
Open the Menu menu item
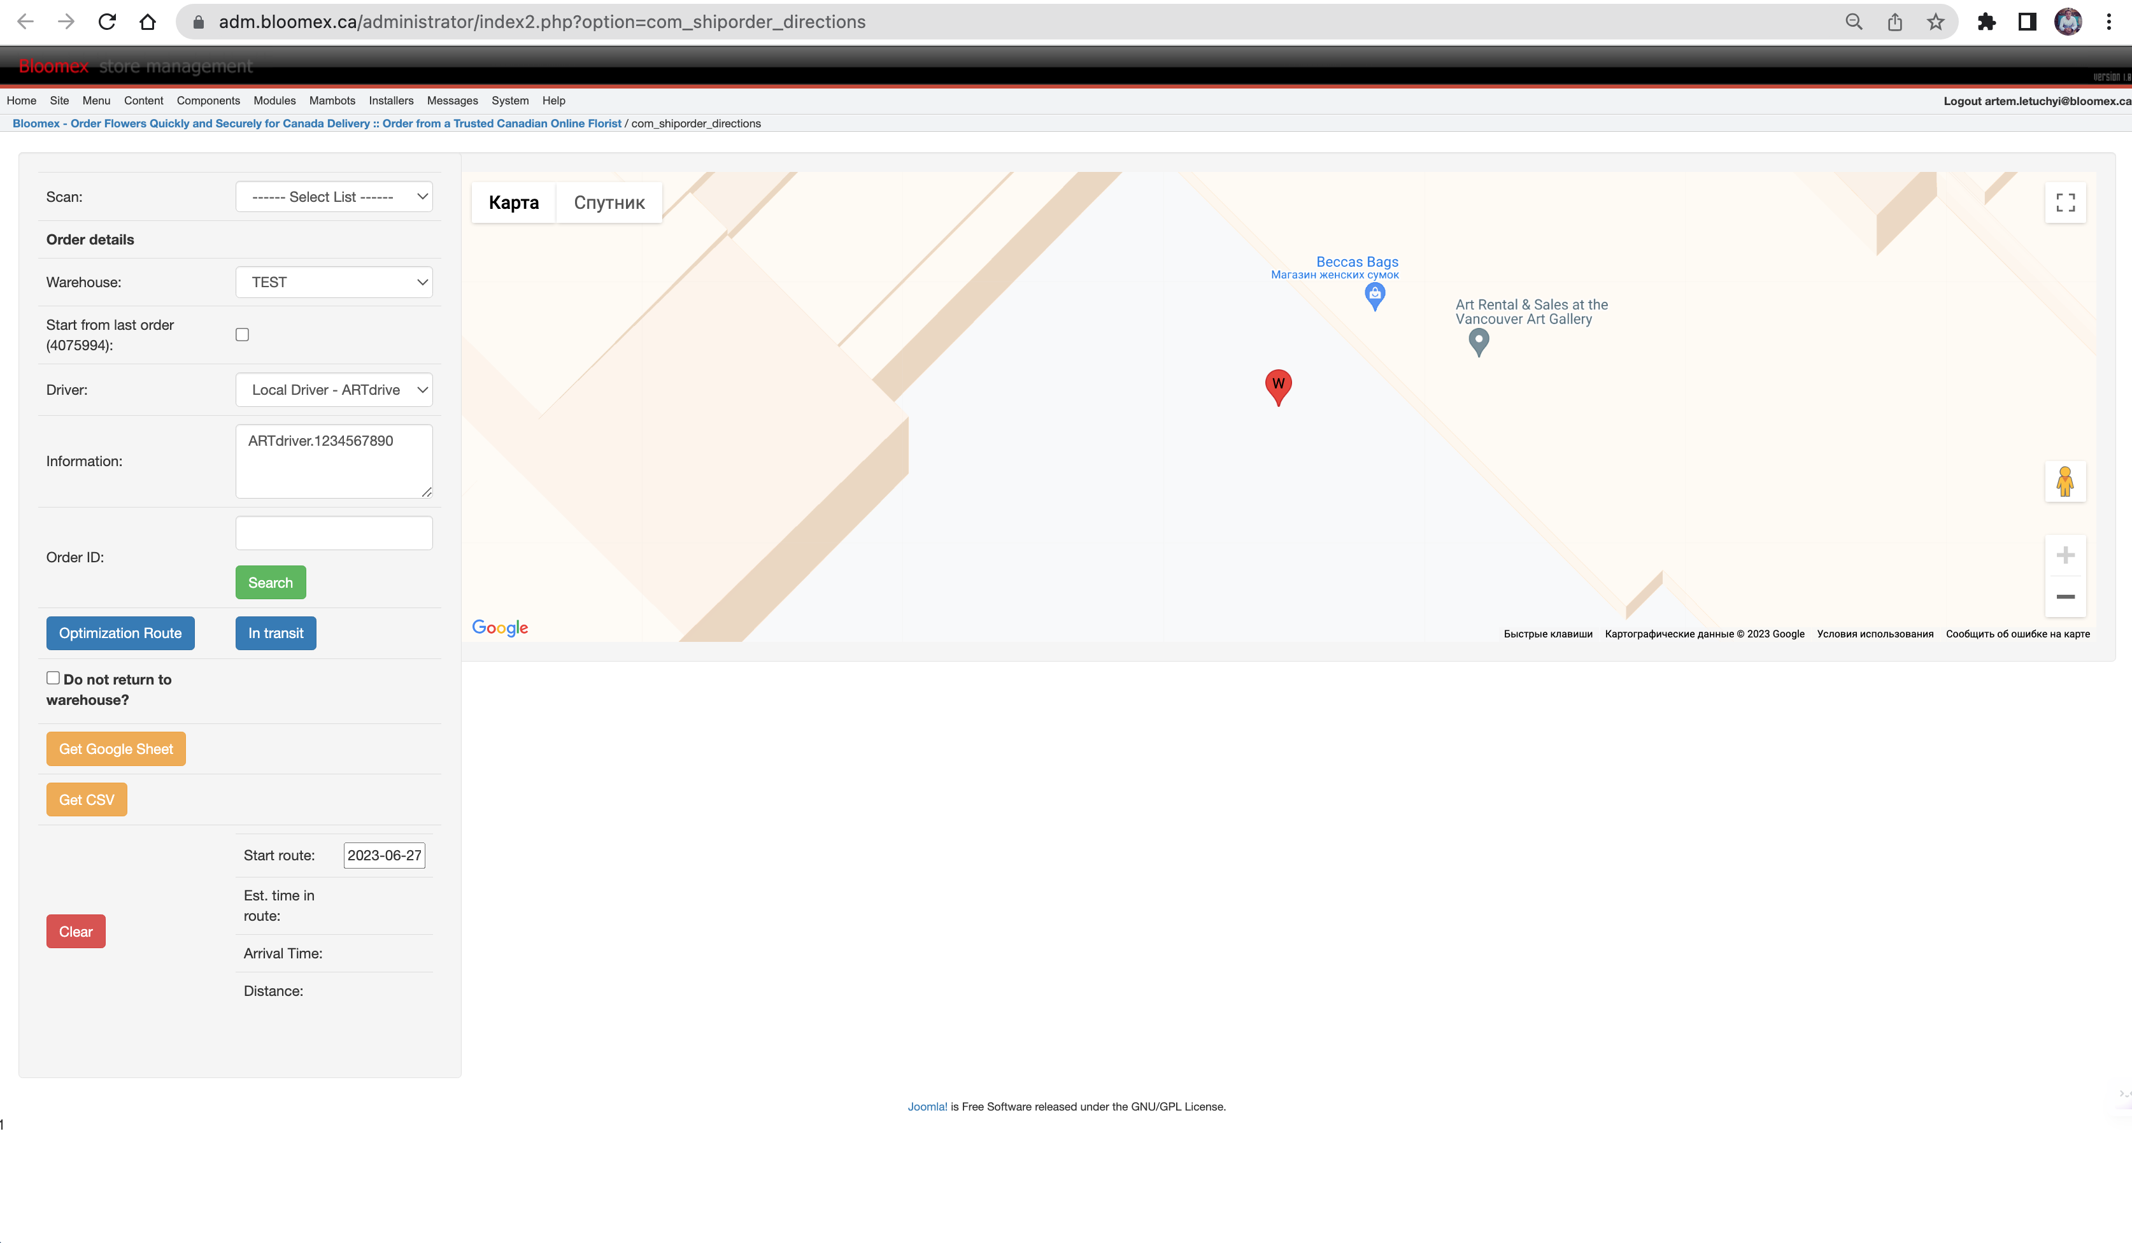click(96, 101)
